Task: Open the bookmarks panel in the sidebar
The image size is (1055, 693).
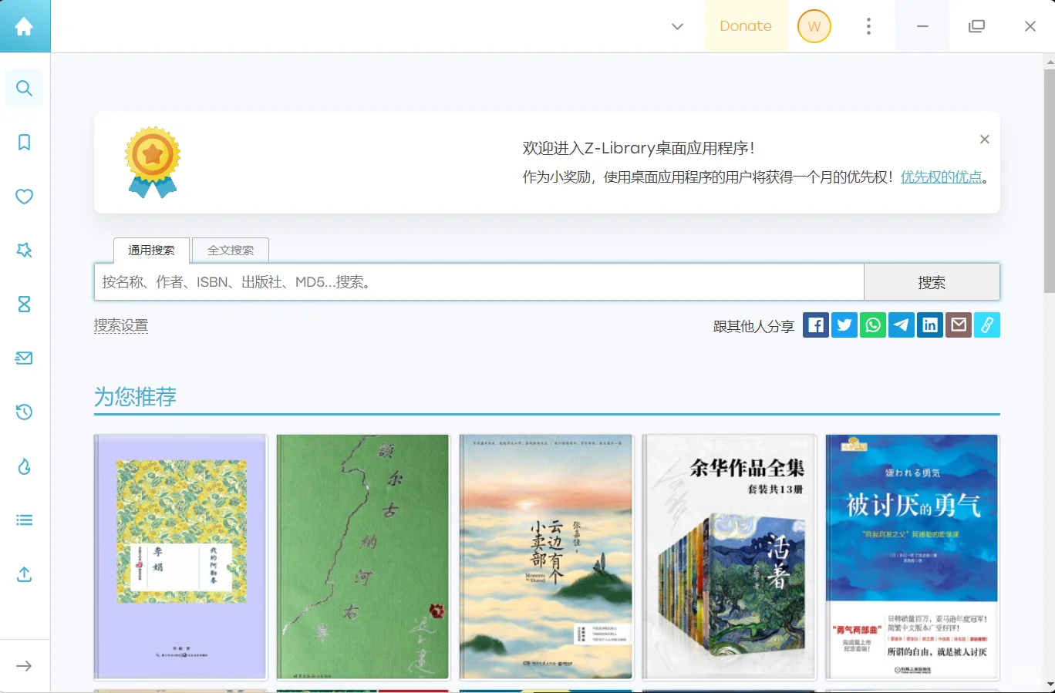Action: pyautogui.click(x=24, y=142)
